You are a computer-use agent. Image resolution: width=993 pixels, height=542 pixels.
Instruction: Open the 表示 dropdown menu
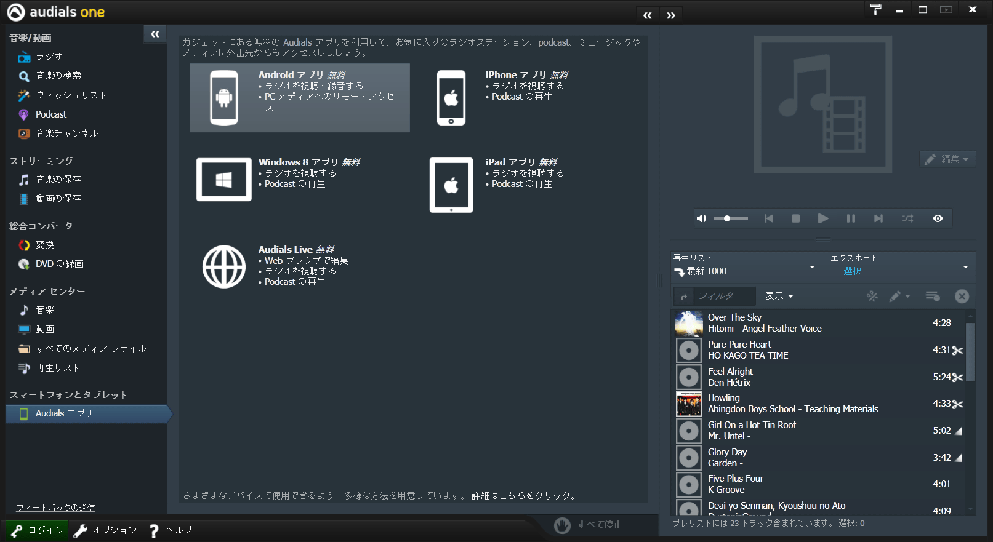[x=779, y=296]
